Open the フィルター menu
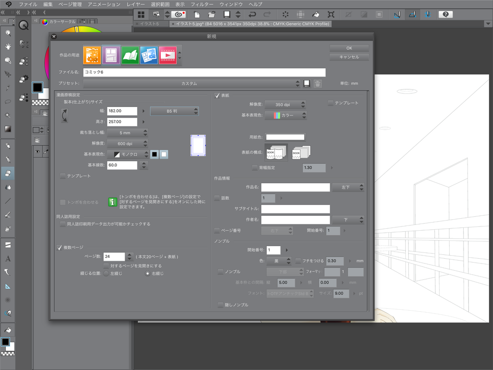The image size is (493, 370). 202,4
